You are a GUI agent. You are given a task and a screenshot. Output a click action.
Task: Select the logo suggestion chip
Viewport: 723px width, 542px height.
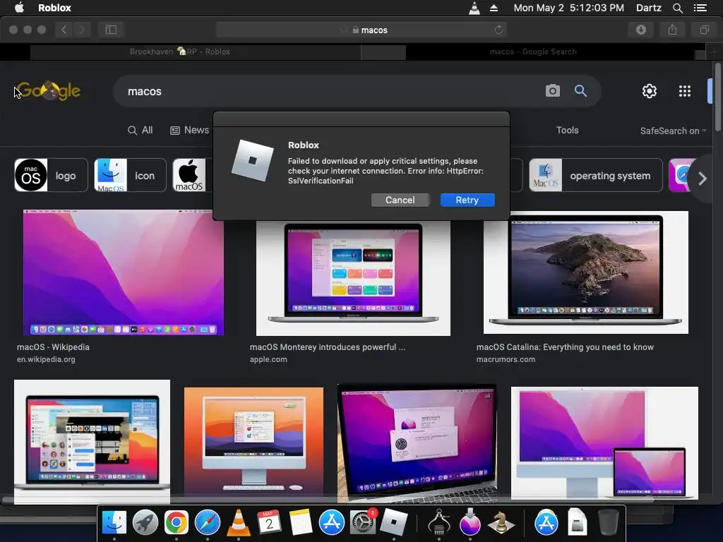click(51, 175)
